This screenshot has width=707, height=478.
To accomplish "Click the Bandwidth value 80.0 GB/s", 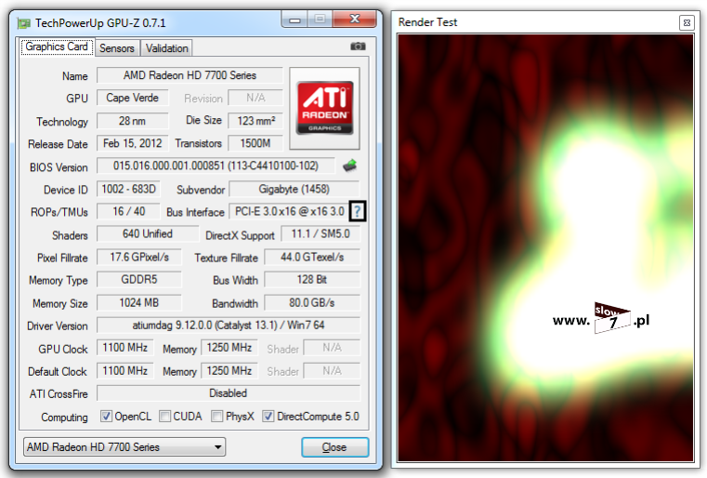I will 312,303.
